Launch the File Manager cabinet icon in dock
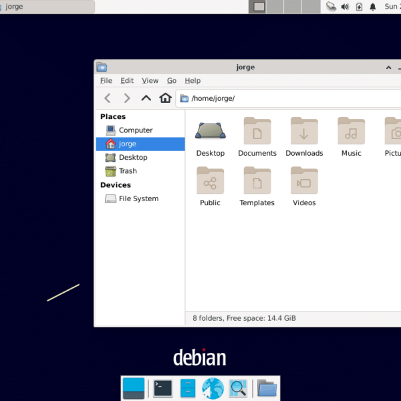 point(188,388)
